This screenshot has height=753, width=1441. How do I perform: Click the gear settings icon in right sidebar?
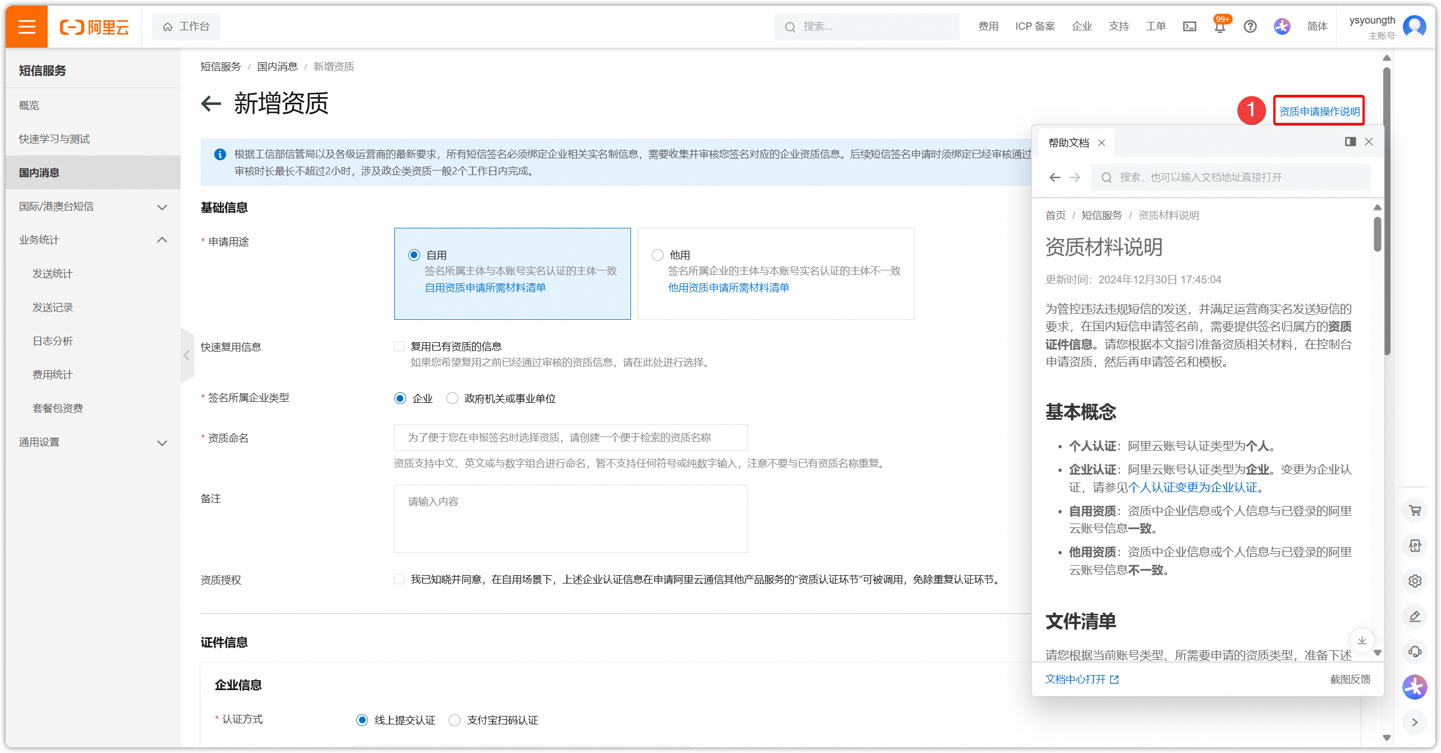tap(1415, 581)
